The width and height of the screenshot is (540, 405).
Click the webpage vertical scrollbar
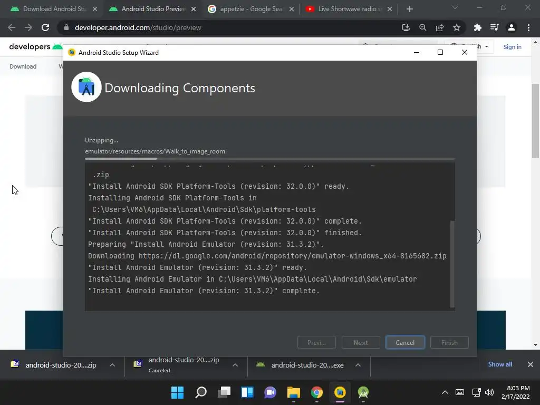(x=535, y=121)
